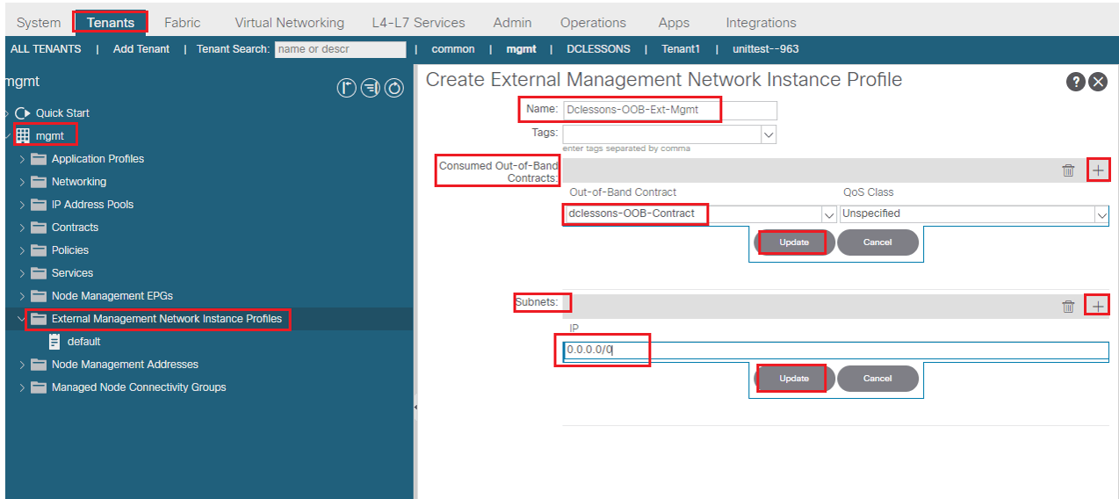Click the Node Management Addresses folder icon
1119x499 pixels.
(x=39, y=365)
